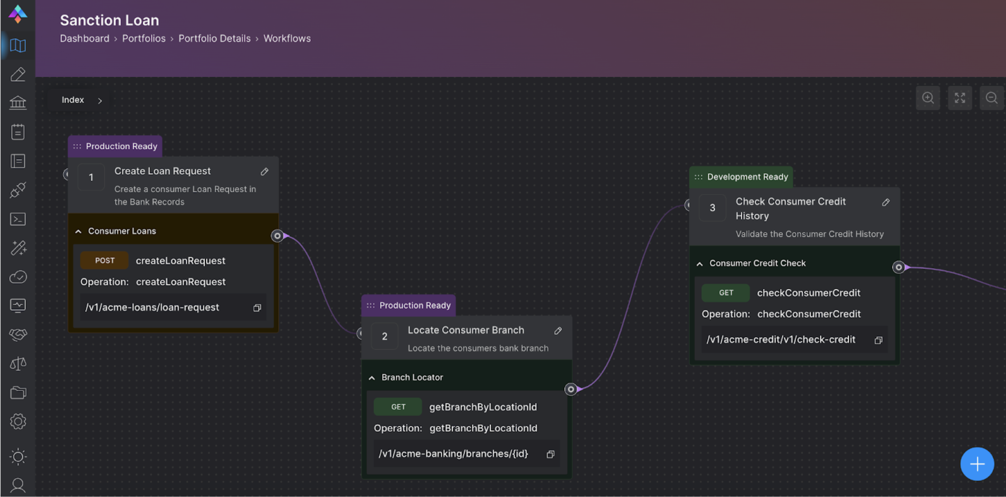Copy the /v1/acme-banking/branches/{id} path
The height and width of the screenshot is (497, 1006).
[550, 454]
